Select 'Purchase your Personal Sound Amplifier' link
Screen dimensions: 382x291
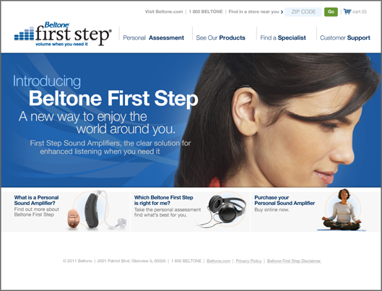pyautogui.click(x=285, y=200)
